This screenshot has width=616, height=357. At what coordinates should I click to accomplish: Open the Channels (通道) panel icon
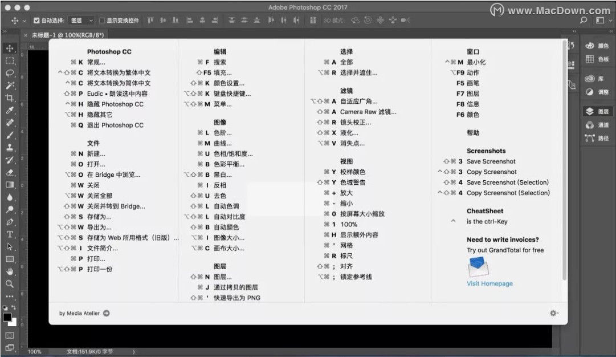tap(590, 125)
